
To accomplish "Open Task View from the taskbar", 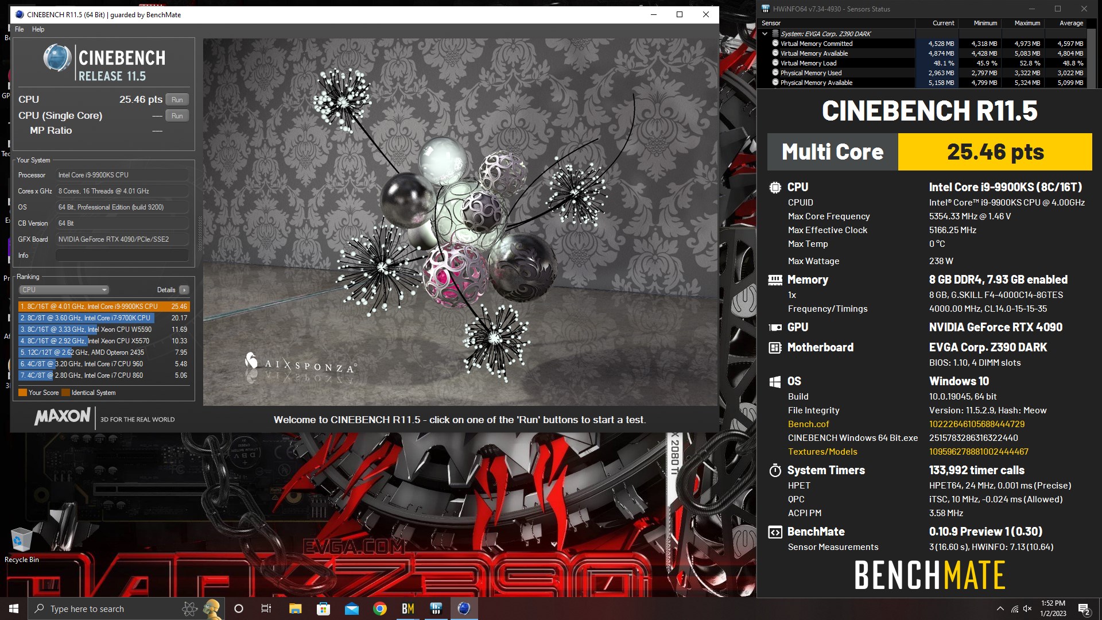I will (266, 609).
